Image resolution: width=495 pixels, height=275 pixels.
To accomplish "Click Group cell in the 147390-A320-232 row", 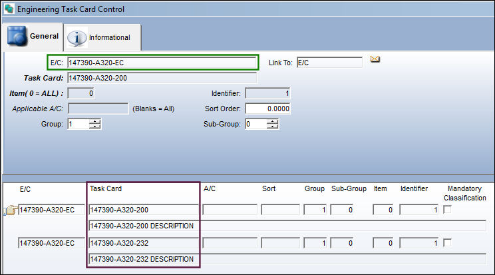I will [x=315, y=243].
